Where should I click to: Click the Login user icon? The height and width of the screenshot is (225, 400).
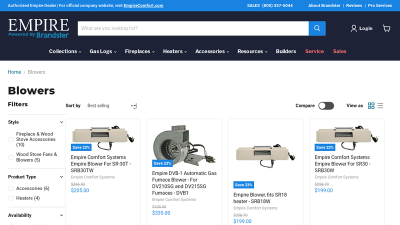[353, 28]
